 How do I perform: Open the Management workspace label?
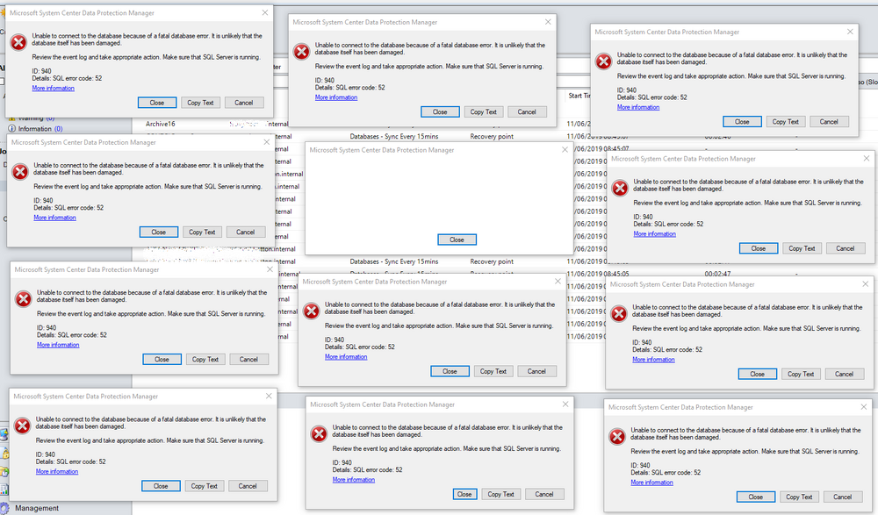point(36,508)
